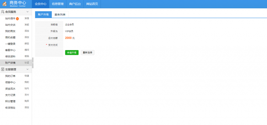The height and width of the screenshot is (125, 267).
Task: Click the 认证 link beside 账户详情
Action: coord(27,62)
